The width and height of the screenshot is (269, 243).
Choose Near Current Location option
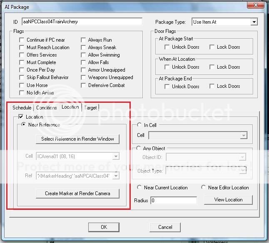[x=139, y=188]
